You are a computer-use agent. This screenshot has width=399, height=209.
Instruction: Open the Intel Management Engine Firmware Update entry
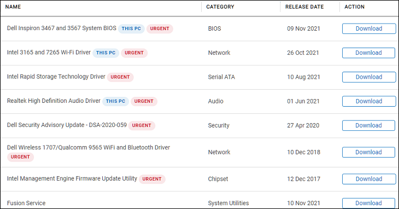tap(72, 178)
